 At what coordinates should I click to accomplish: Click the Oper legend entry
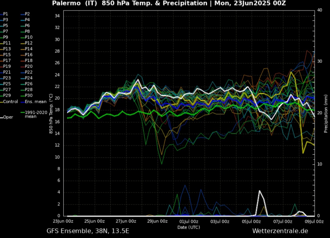[x=8, y=117]
